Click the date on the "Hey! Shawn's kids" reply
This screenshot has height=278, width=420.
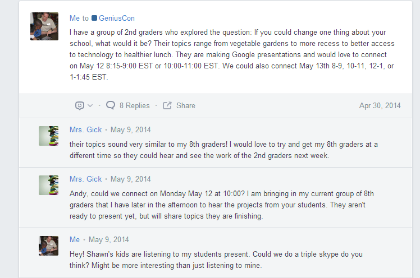[x=109, y=240]
